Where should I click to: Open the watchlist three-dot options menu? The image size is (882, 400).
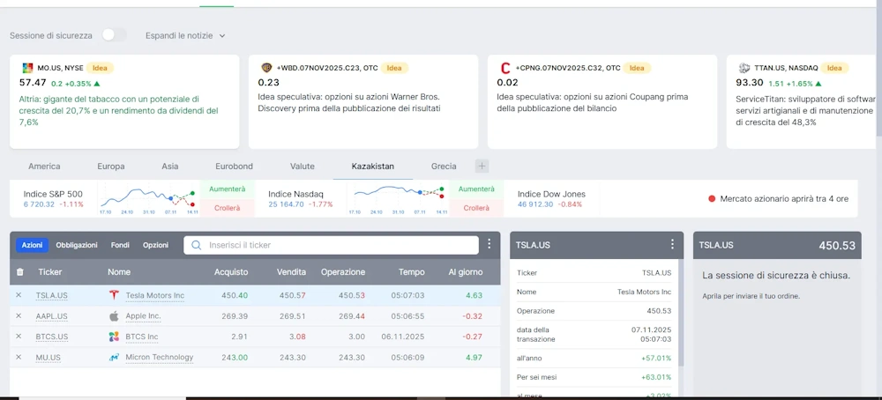489,244
